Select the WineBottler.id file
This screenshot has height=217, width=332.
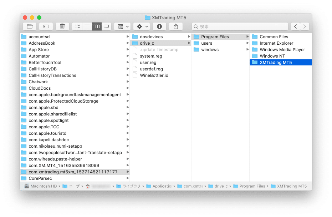coord(161,75)
